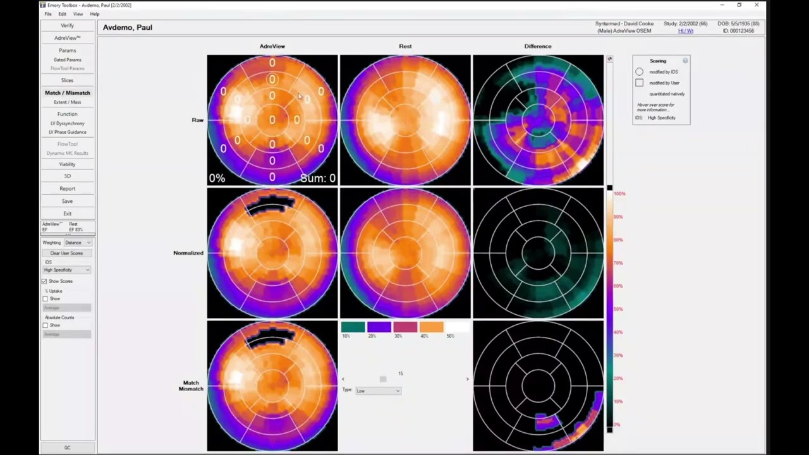Select the orange 40% color swatch

coord(432,327)
